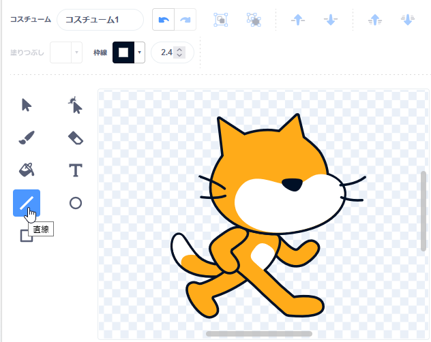Image resolution: width=431 pixels, height=342 pixels.
Task: Select the Text tool
Action: pos(76,170)
